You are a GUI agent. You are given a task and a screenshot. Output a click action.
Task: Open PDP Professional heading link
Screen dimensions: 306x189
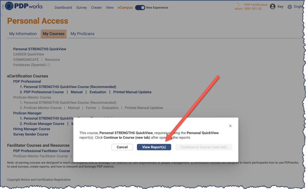click(27, 81)
